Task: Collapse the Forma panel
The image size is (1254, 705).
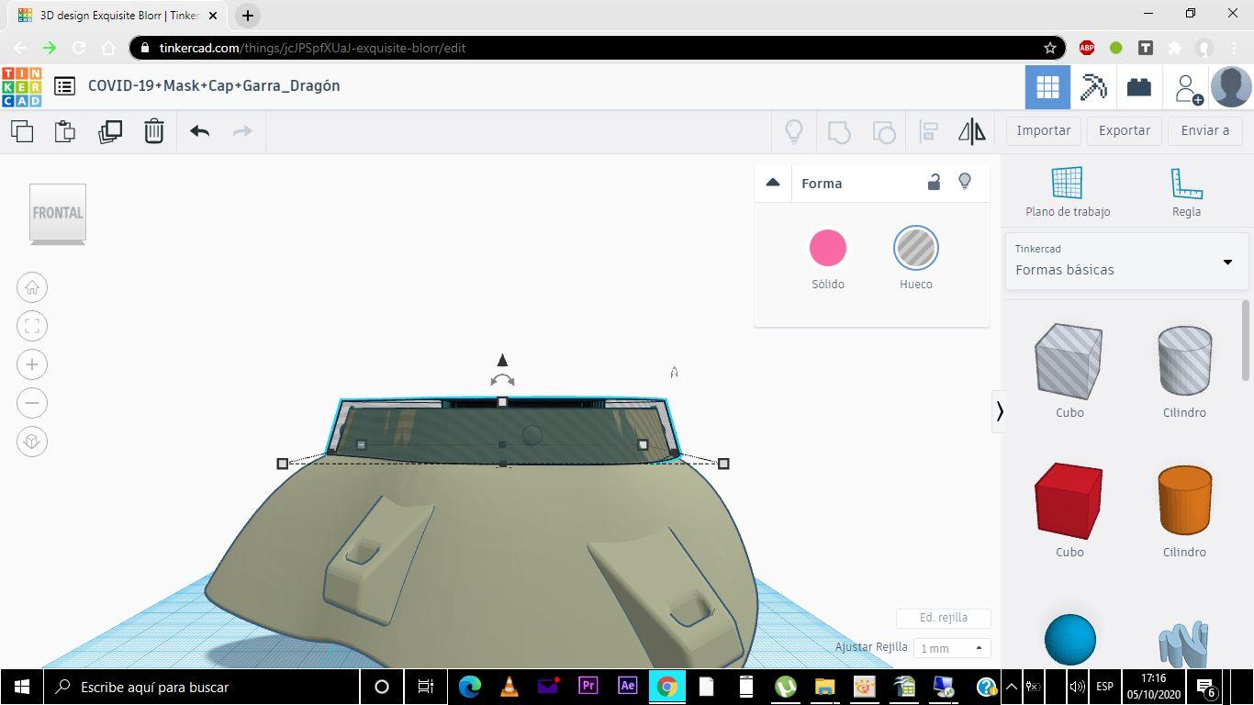Action: click(x=773, y=183)
